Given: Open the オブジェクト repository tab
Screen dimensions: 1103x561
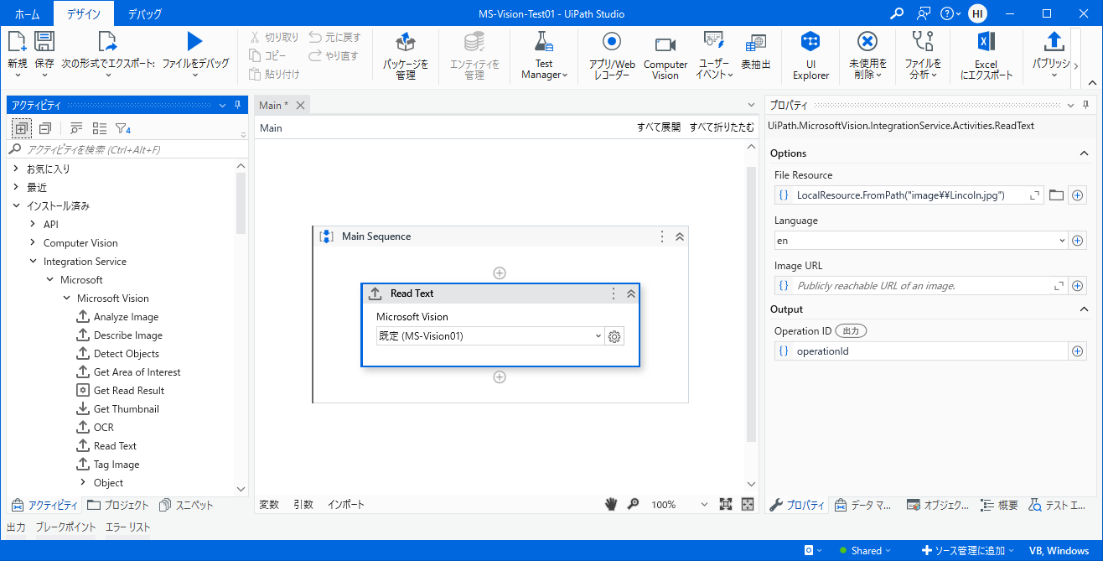Looking at the screenshot, I should [x=939, y=505].
